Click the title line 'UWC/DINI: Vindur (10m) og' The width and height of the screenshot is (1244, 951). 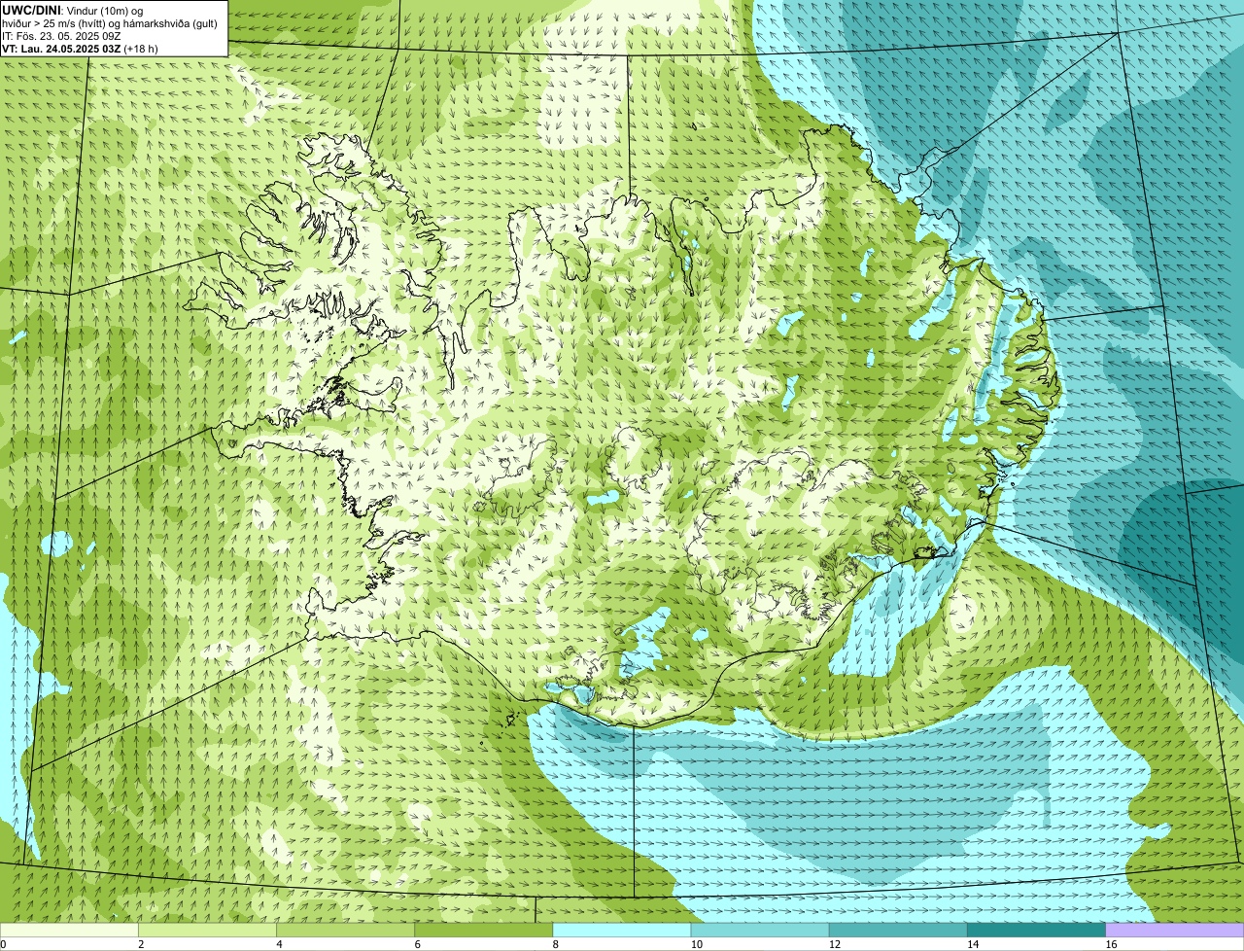click(x=72, y=11)
